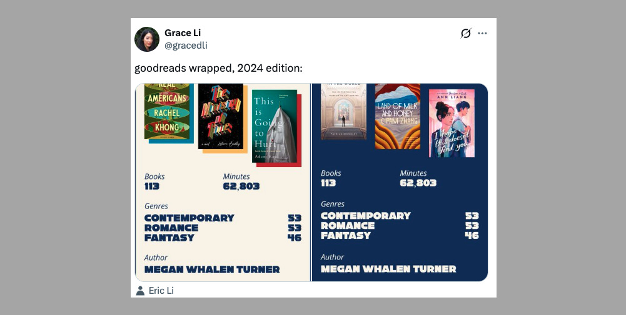Open the three-dot more options menu
Viewport: 626px width, 315px height.
coord(482,33)
